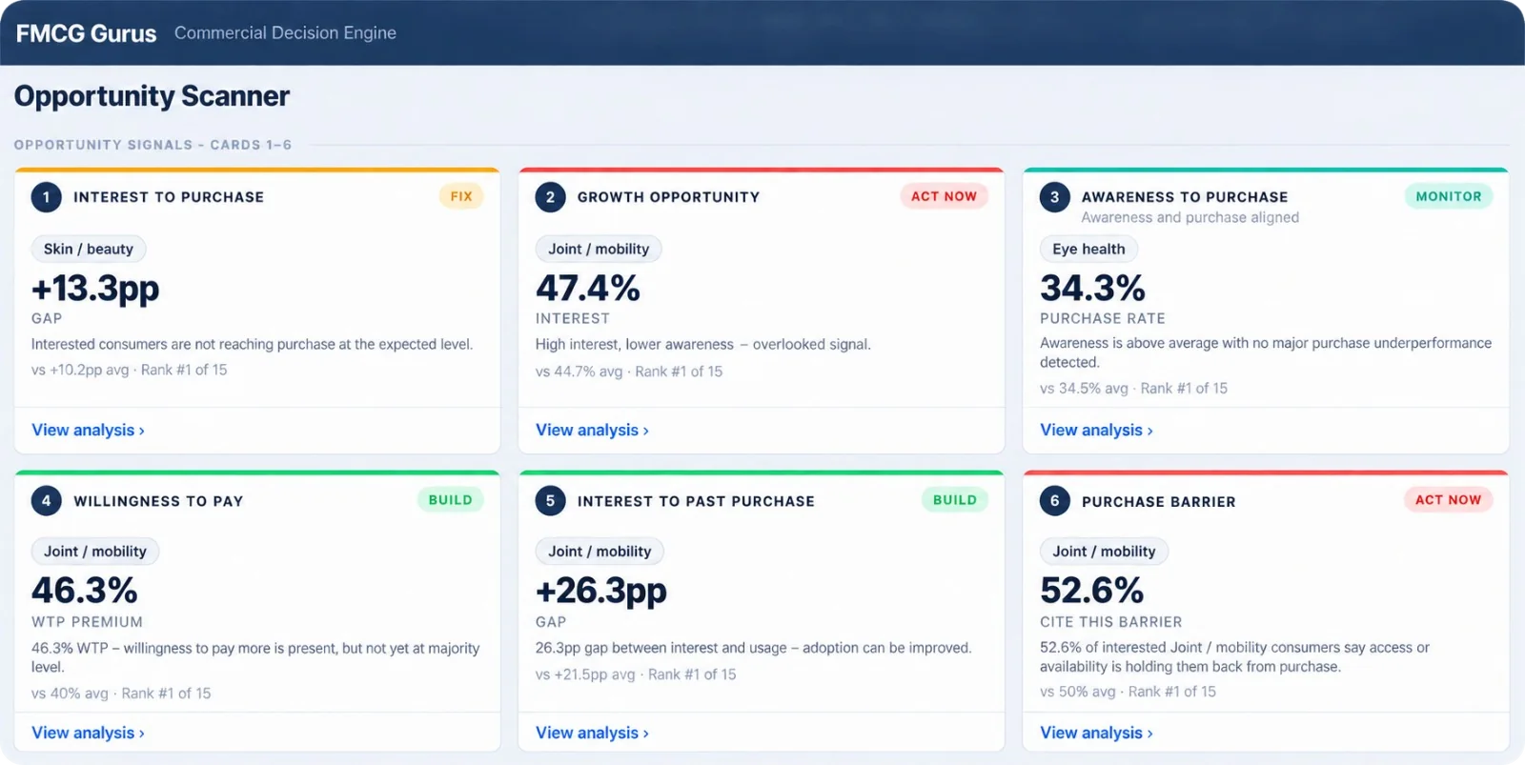Click the INTEREST TO PURCHASE card title
Image resolution: width=1525 pixels, height=765 pixels.
click(169, 197)
